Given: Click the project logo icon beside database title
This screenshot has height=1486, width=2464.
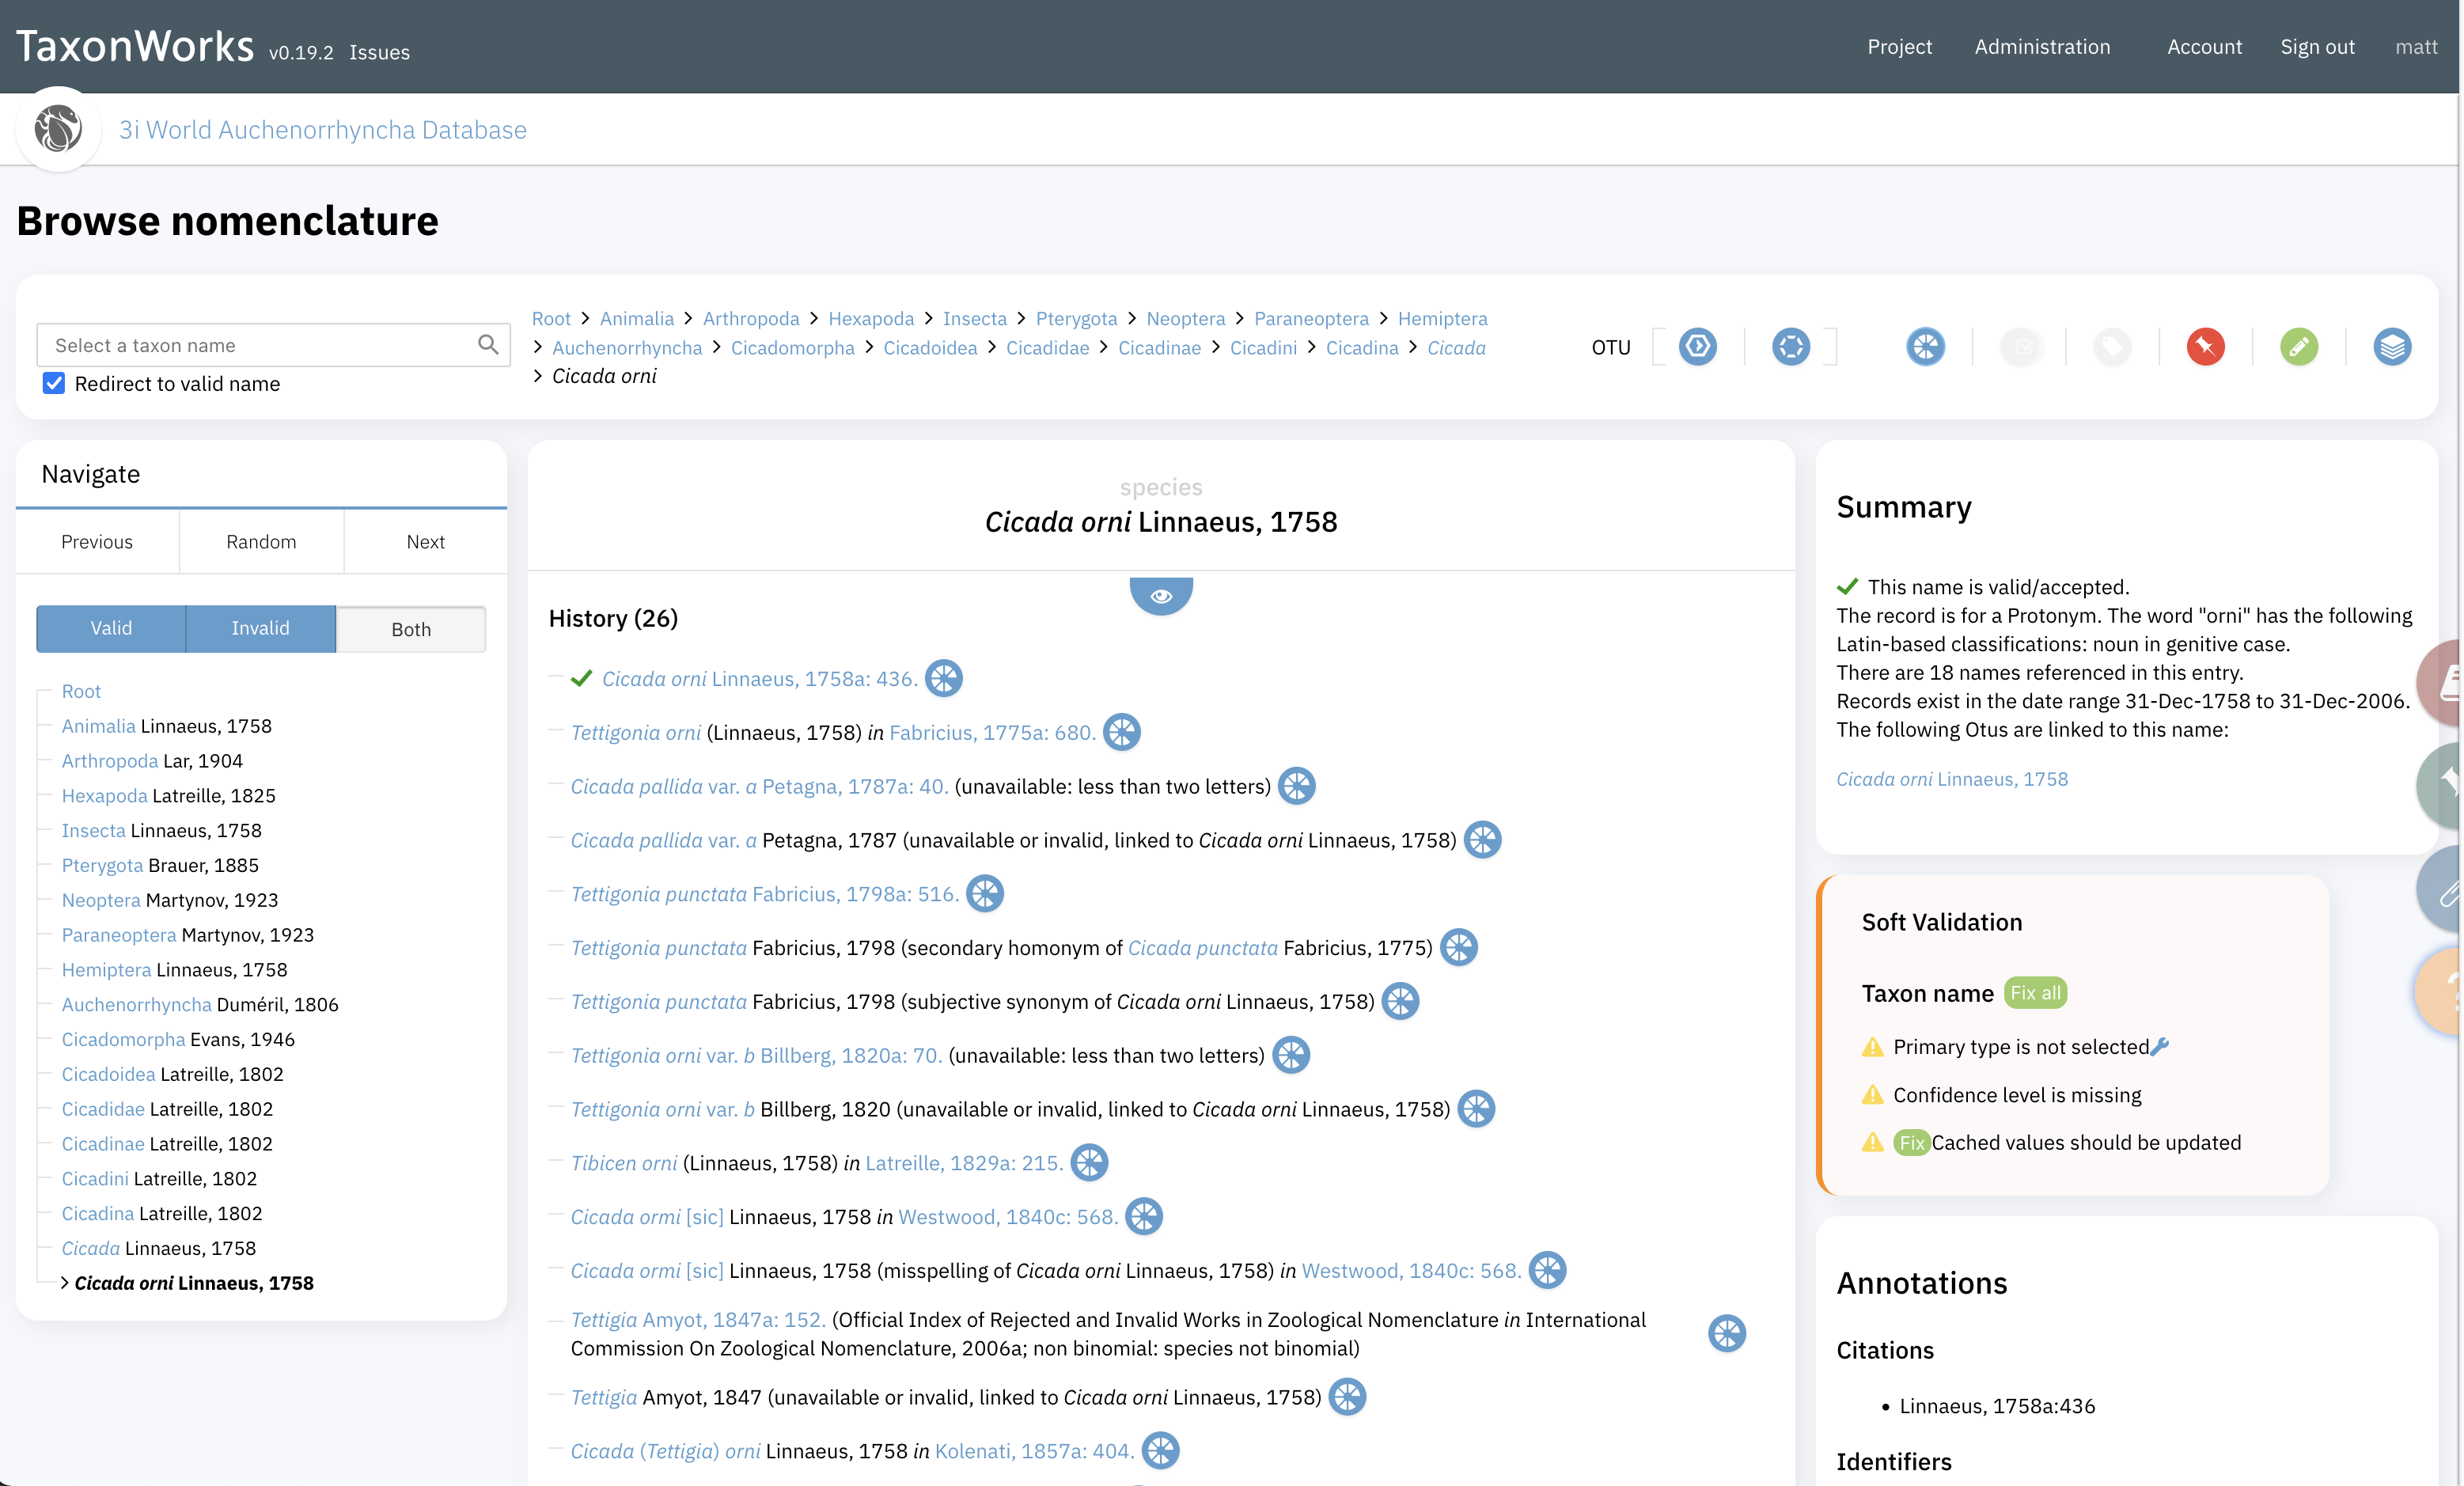Looking at the screenshot, I should click(58, 129).
